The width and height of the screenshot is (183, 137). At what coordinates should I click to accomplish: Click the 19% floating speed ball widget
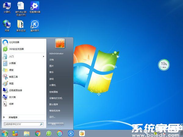tap(164, 65)
